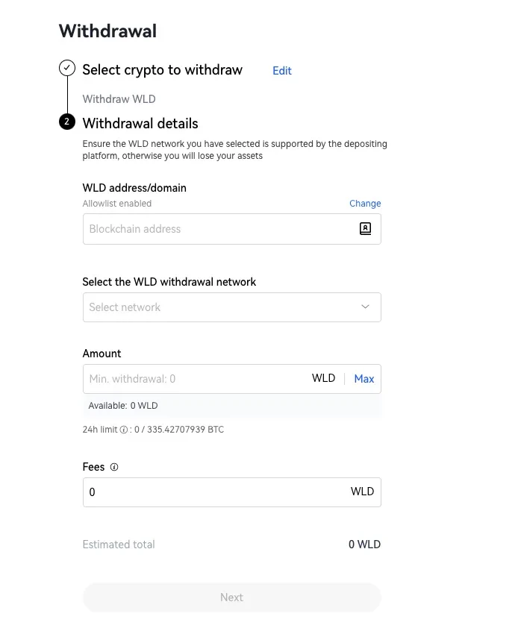Click the Change allowlist link
518x637 pixels.
coord(365,204)
